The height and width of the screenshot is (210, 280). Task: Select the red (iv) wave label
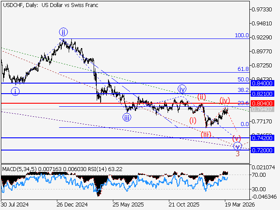pyautogui.click(x=225, y=100)
